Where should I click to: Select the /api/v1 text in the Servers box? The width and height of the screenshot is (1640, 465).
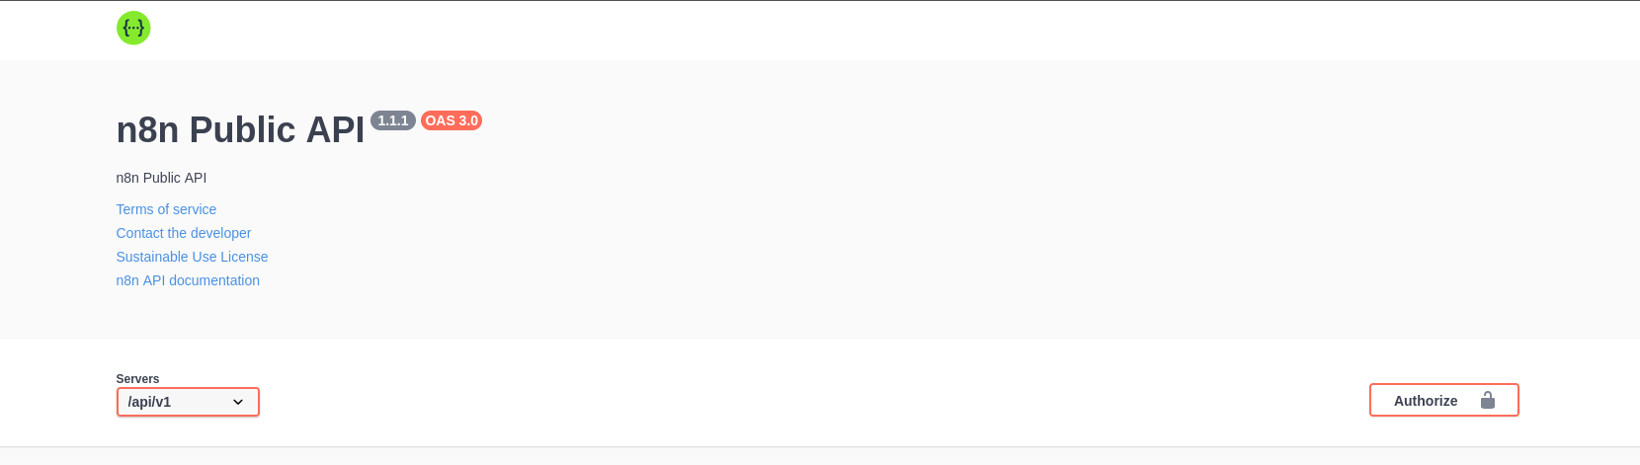click(x=150, y=402)
